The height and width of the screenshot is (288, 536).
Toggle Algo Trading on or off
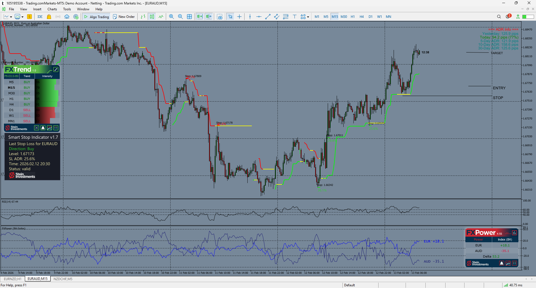[x=96, y=17]
